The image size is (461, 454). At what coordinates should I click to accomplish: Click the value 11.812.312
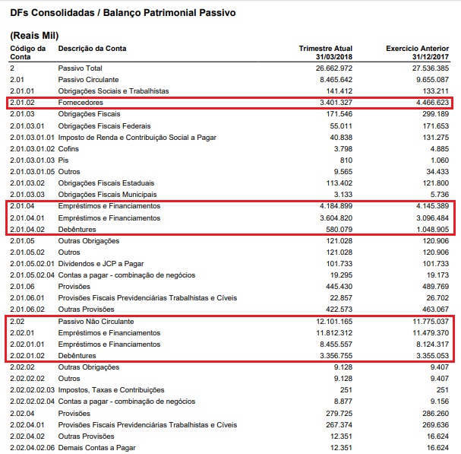point(334,333)
